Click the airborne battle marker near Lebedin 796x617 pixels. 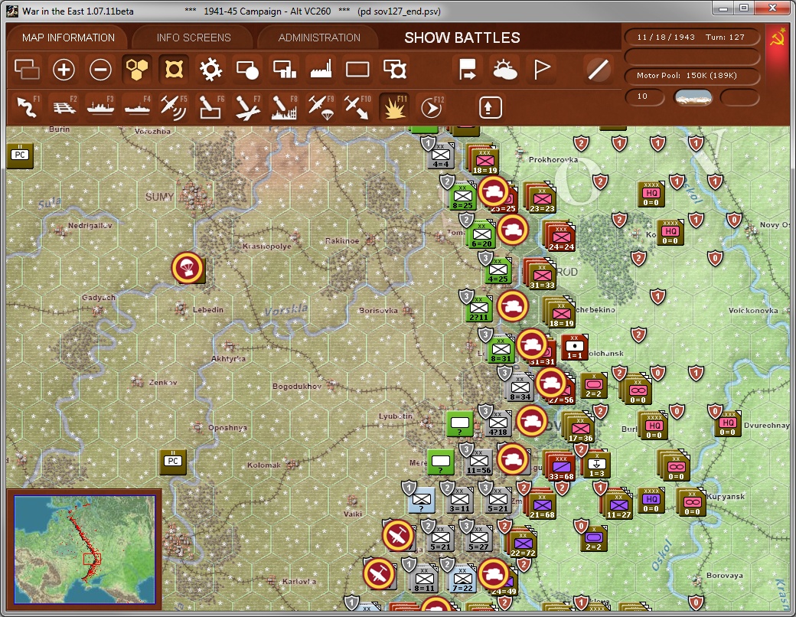tap(188, 268)
